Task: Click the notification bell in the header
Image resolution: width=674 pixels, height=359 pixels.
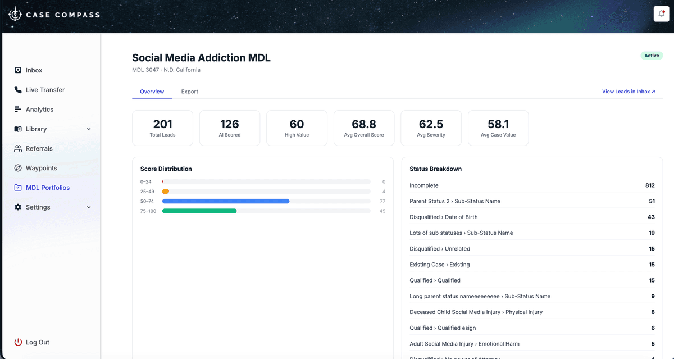Action: 661,13
